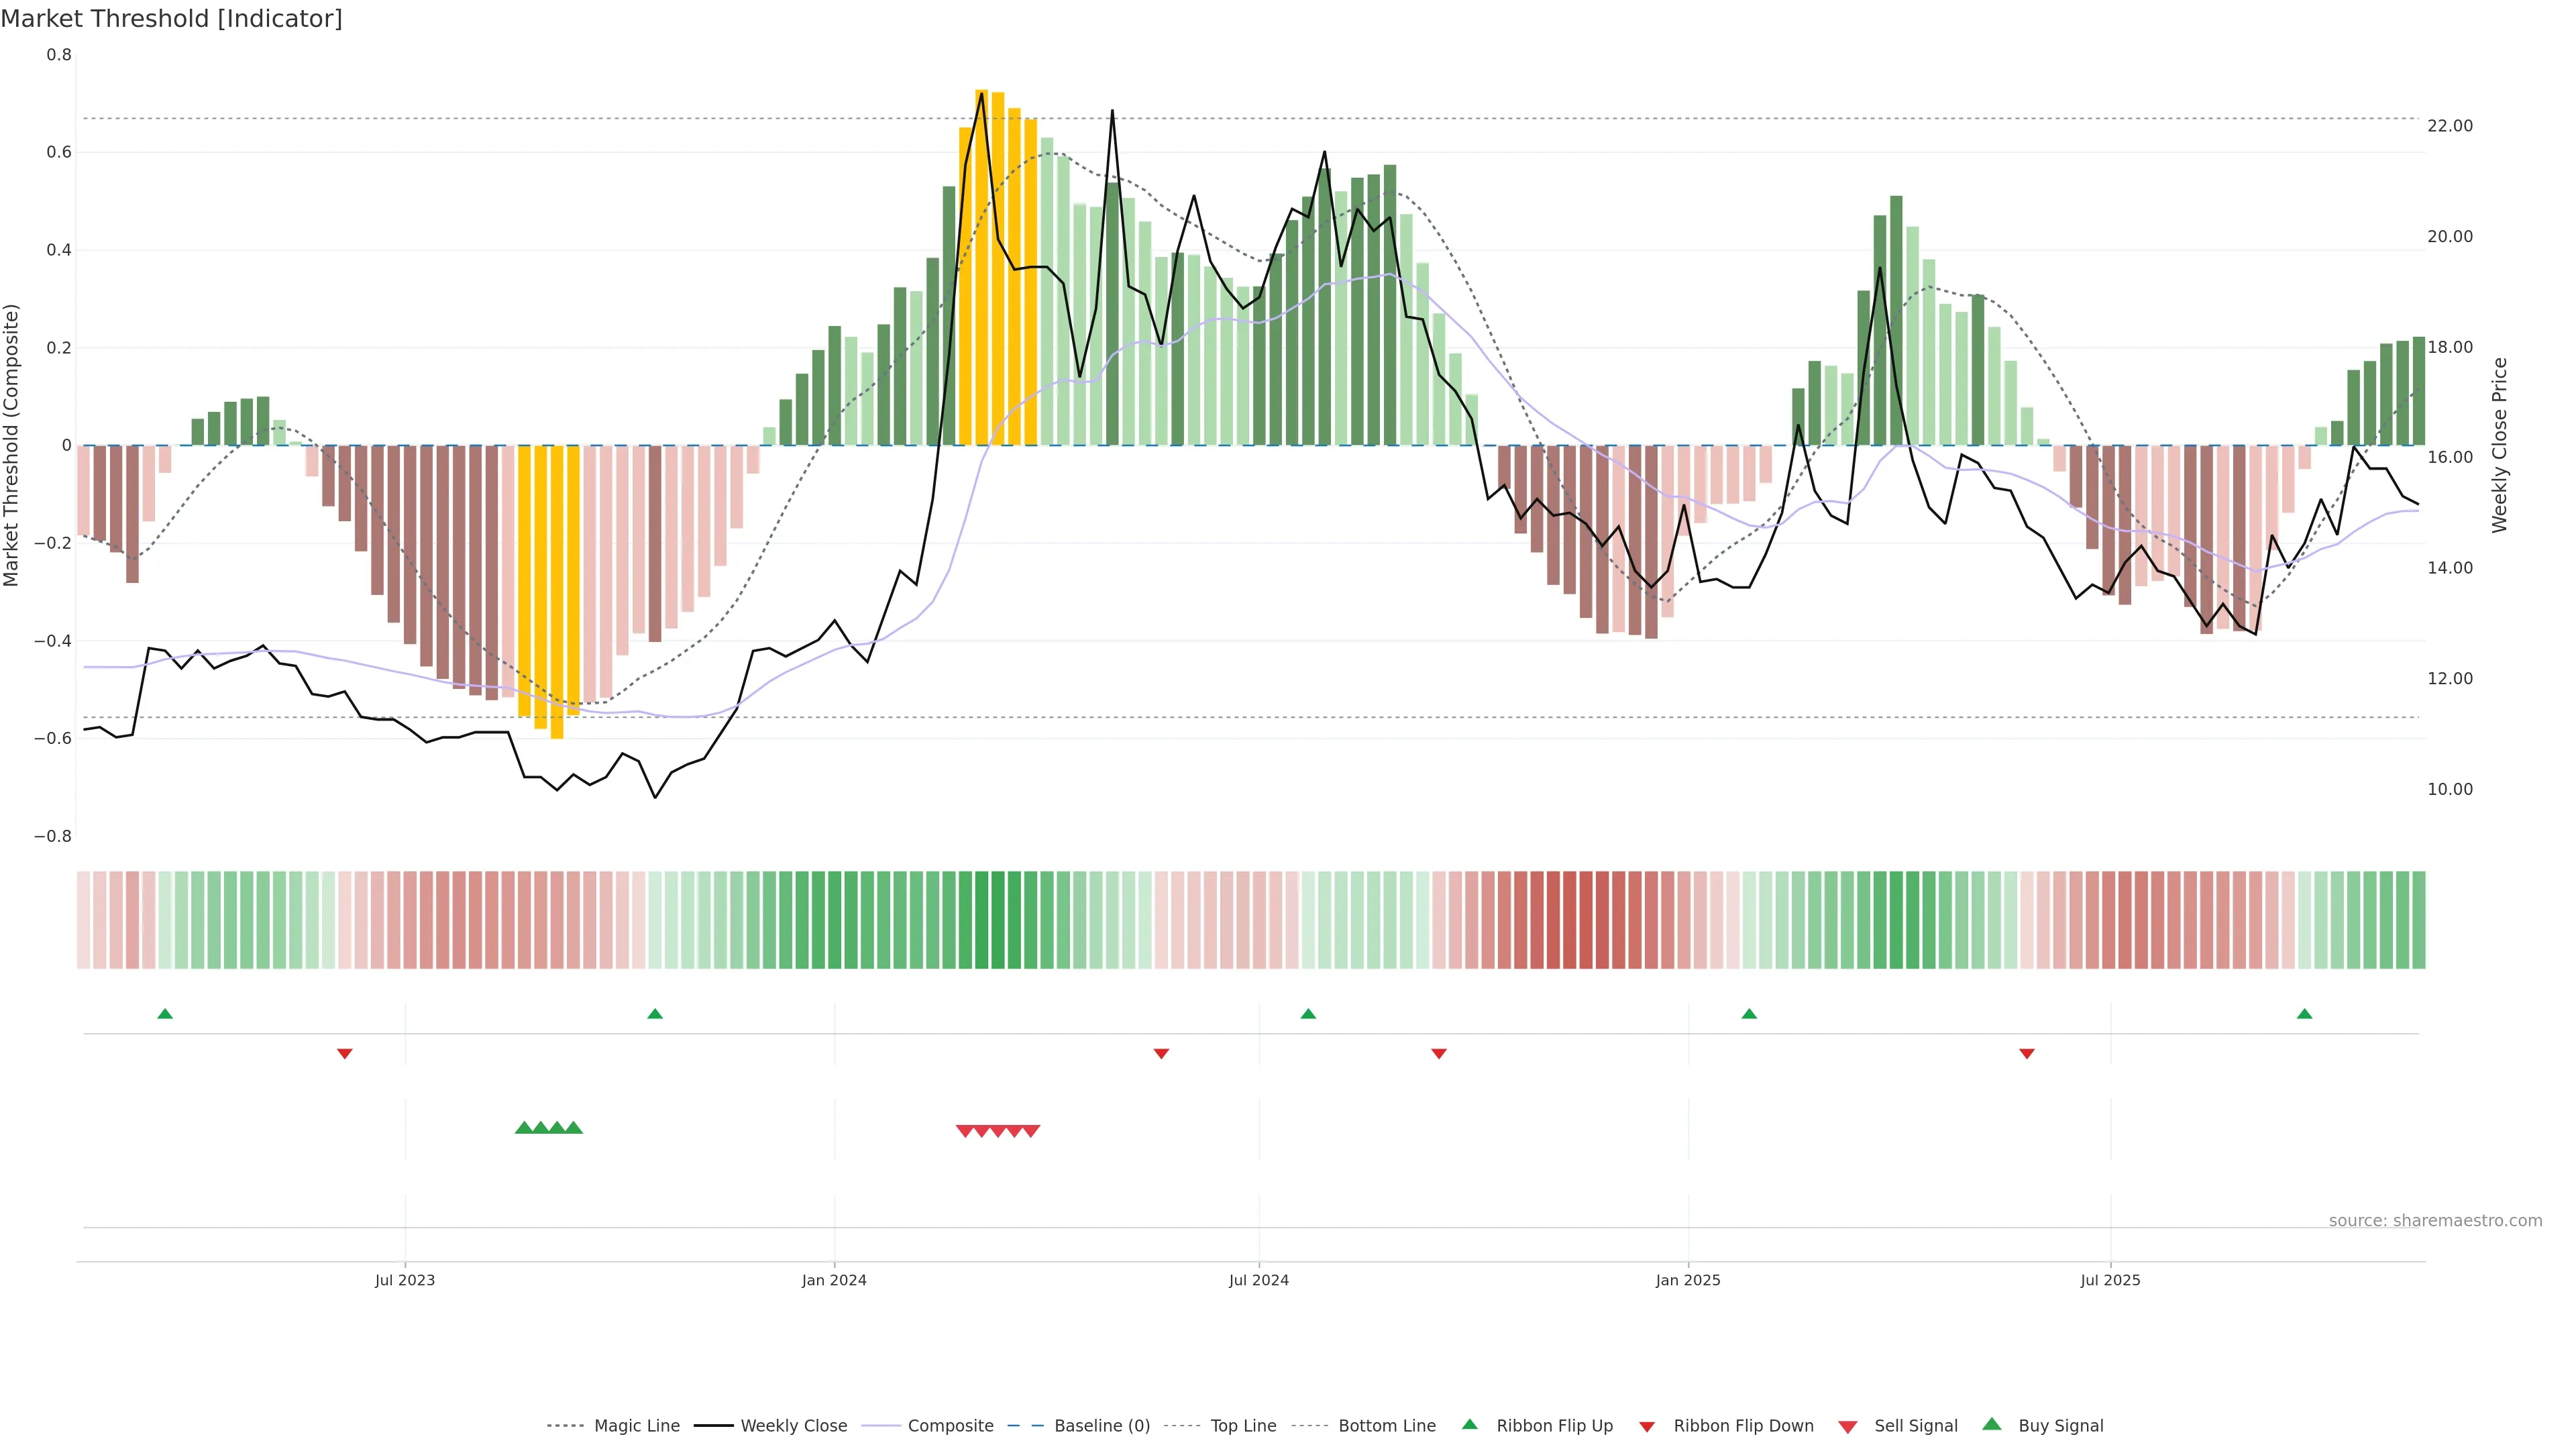Click Ribbon Flip Up legend icon
Image resolution: width=2576 pixels, height=1449 pixels.
click(x=1469, y=1424)
